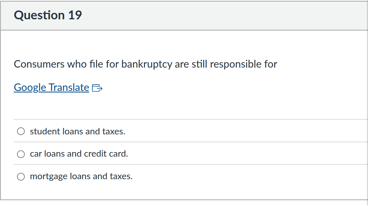Click the 'mortgage loans and taxes.' option label
The image size is (368, 206).
[81, 176]
